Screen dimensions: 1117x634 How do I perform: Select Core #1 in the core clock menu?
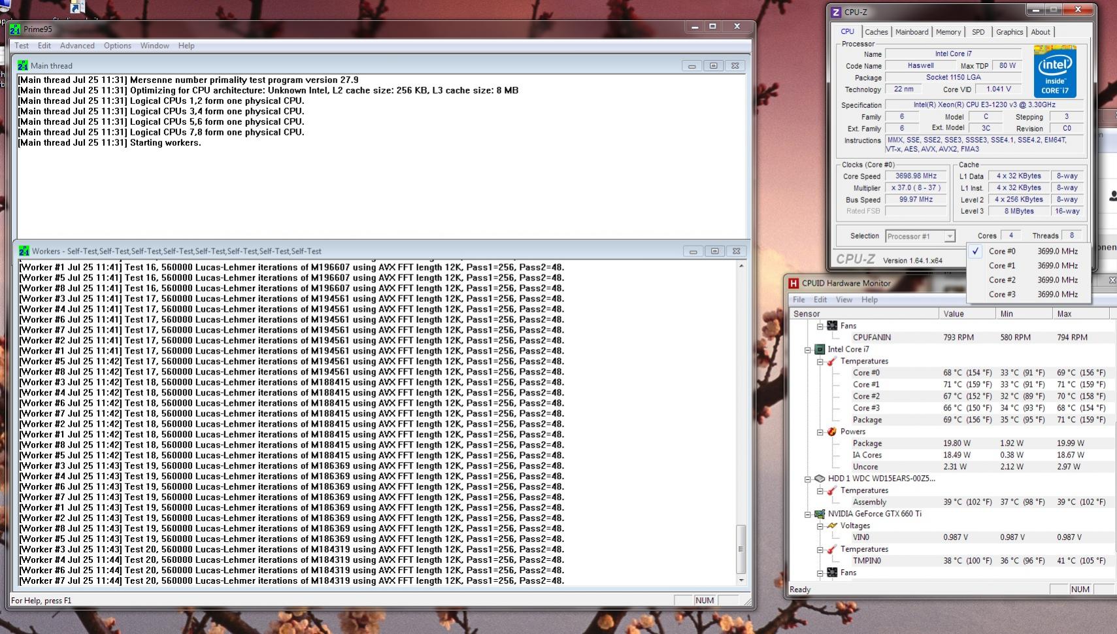1029,265
